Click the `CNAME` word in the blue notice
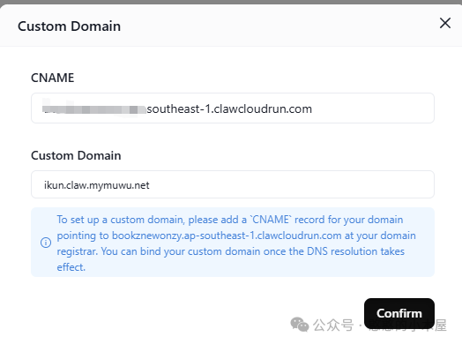 pos(271,220)
